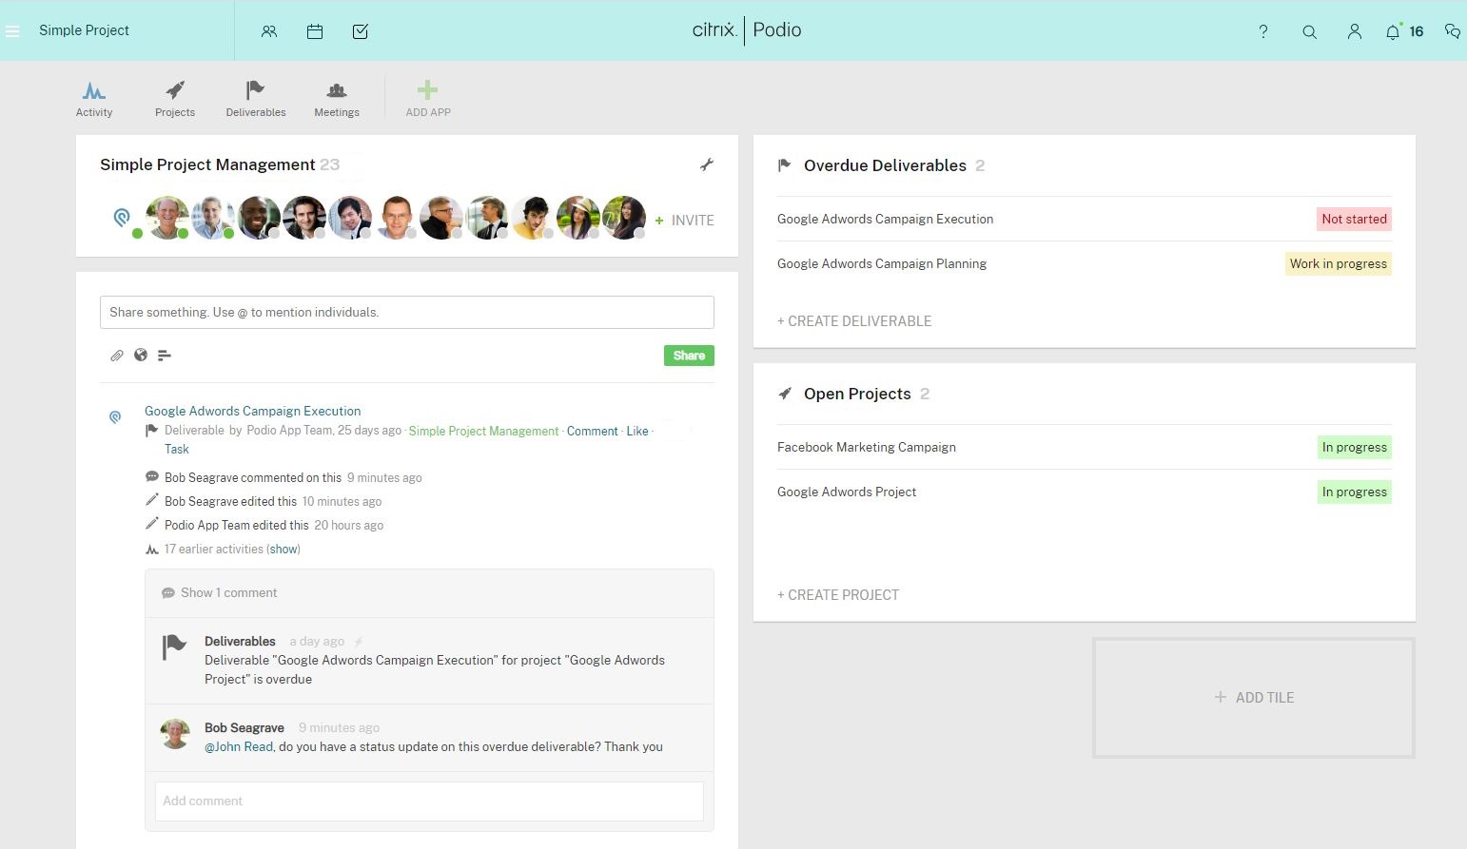Click the Add comment input field
1467x849 pixels.
tap(429, 801)
